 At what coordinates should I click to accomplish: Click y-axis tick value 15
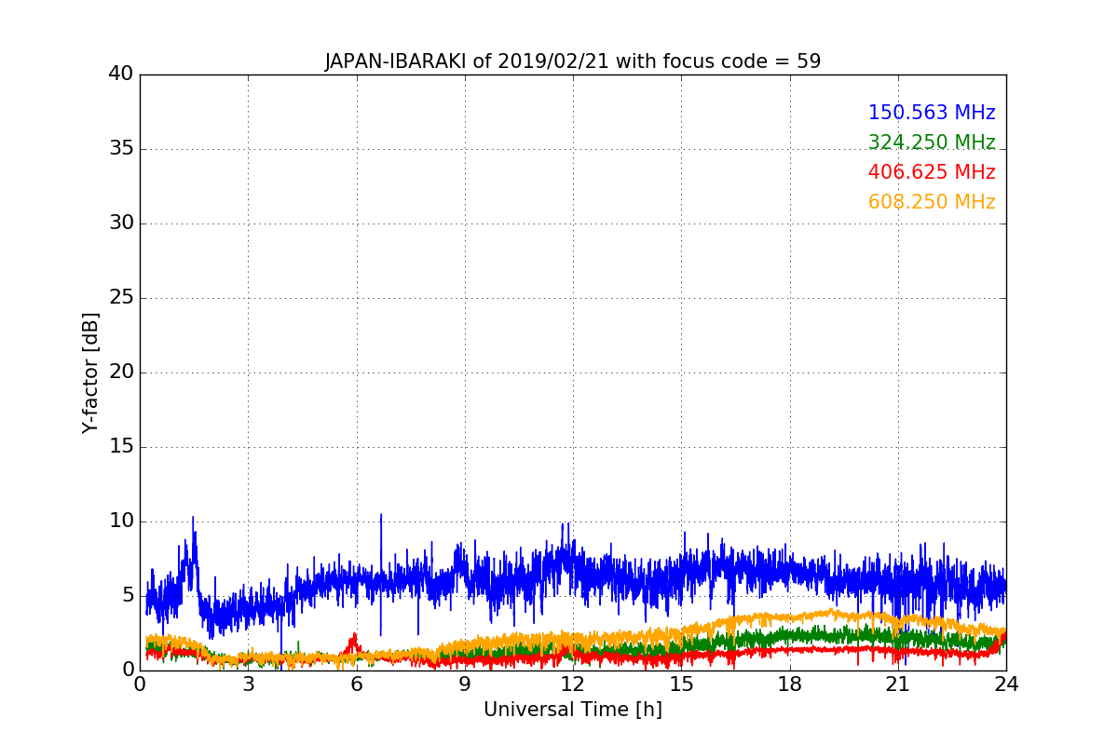pyautogui.click(x=121, y=447)
